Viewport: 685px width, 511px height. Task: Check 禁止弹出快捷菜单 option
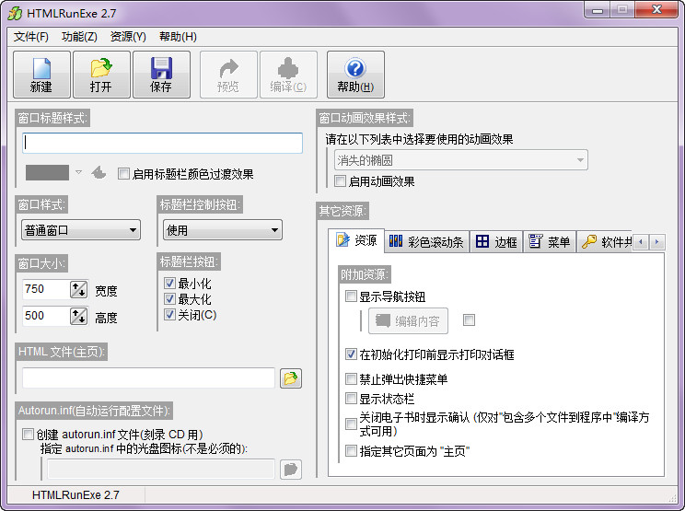351,378
